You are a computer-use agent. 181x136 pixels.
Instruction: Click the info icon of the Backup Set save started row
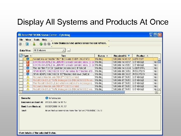click(28, 74)
